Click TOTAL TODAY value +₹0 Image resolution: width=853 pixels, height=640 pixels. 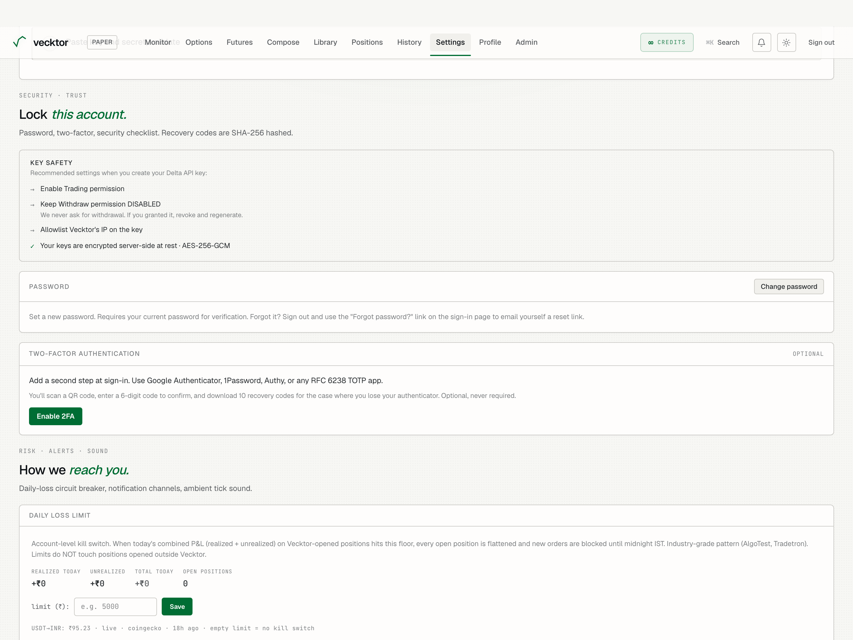tap(142, 584)
